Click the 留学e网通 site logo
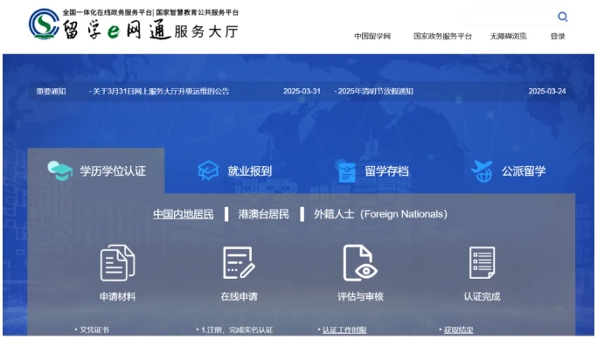This screenshot has width=597, height=340. pos(134,24)
